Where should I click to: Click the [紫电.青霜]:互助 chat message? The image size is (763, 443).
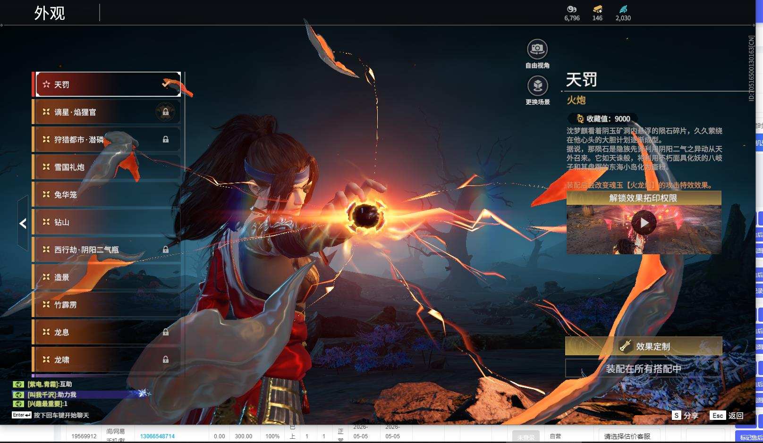(50, 384)
